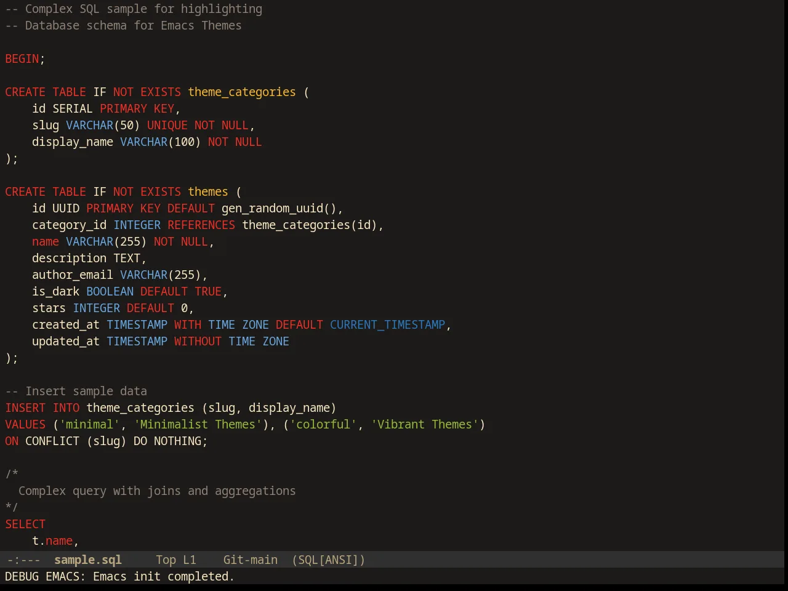
Task: Click category_id column name
Action: (x=69, y=225)
